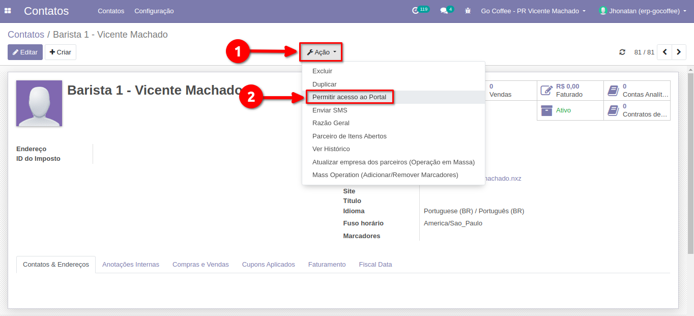Choose Duplicar from the action menu

[324, 84]
